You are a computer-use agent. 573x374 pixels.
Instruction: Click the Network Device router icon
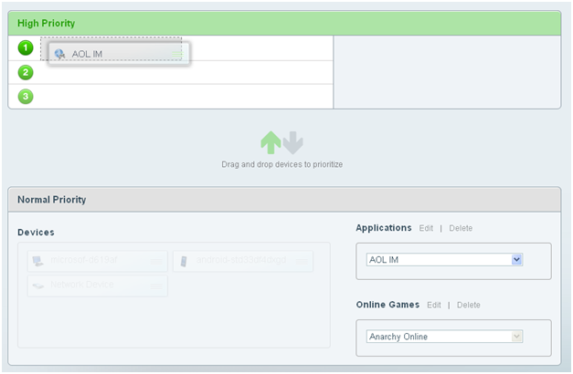tap(38, 286)
